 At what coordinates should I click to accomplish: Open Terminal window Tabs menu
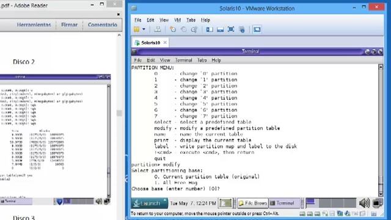[x=202, y=60]
